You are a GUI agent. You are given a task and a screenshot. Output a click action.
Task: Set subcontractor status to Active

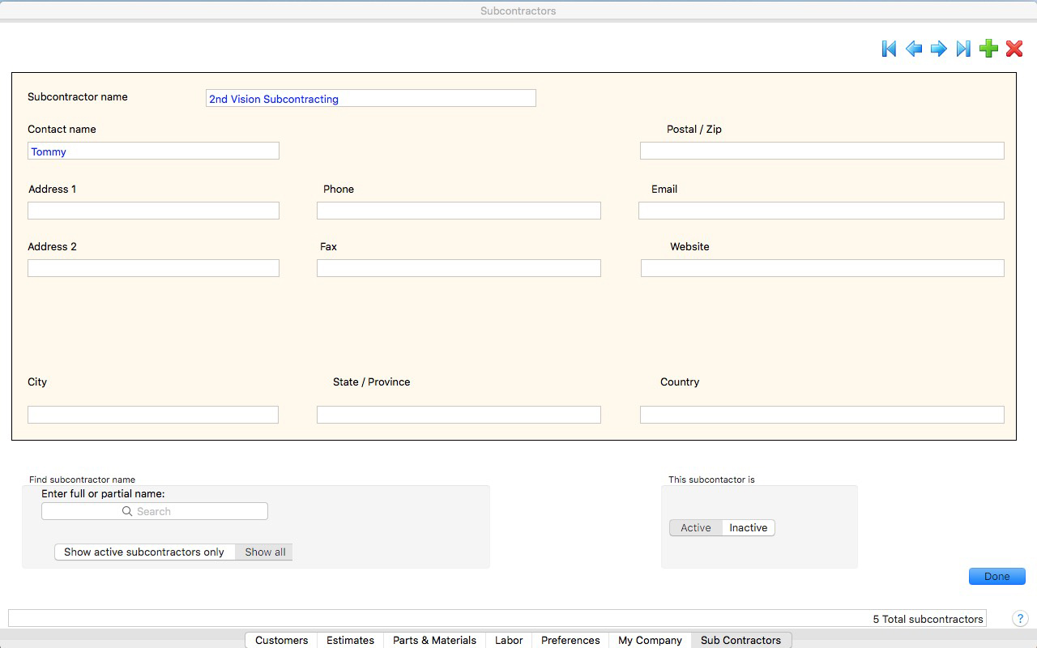(695, 528)
